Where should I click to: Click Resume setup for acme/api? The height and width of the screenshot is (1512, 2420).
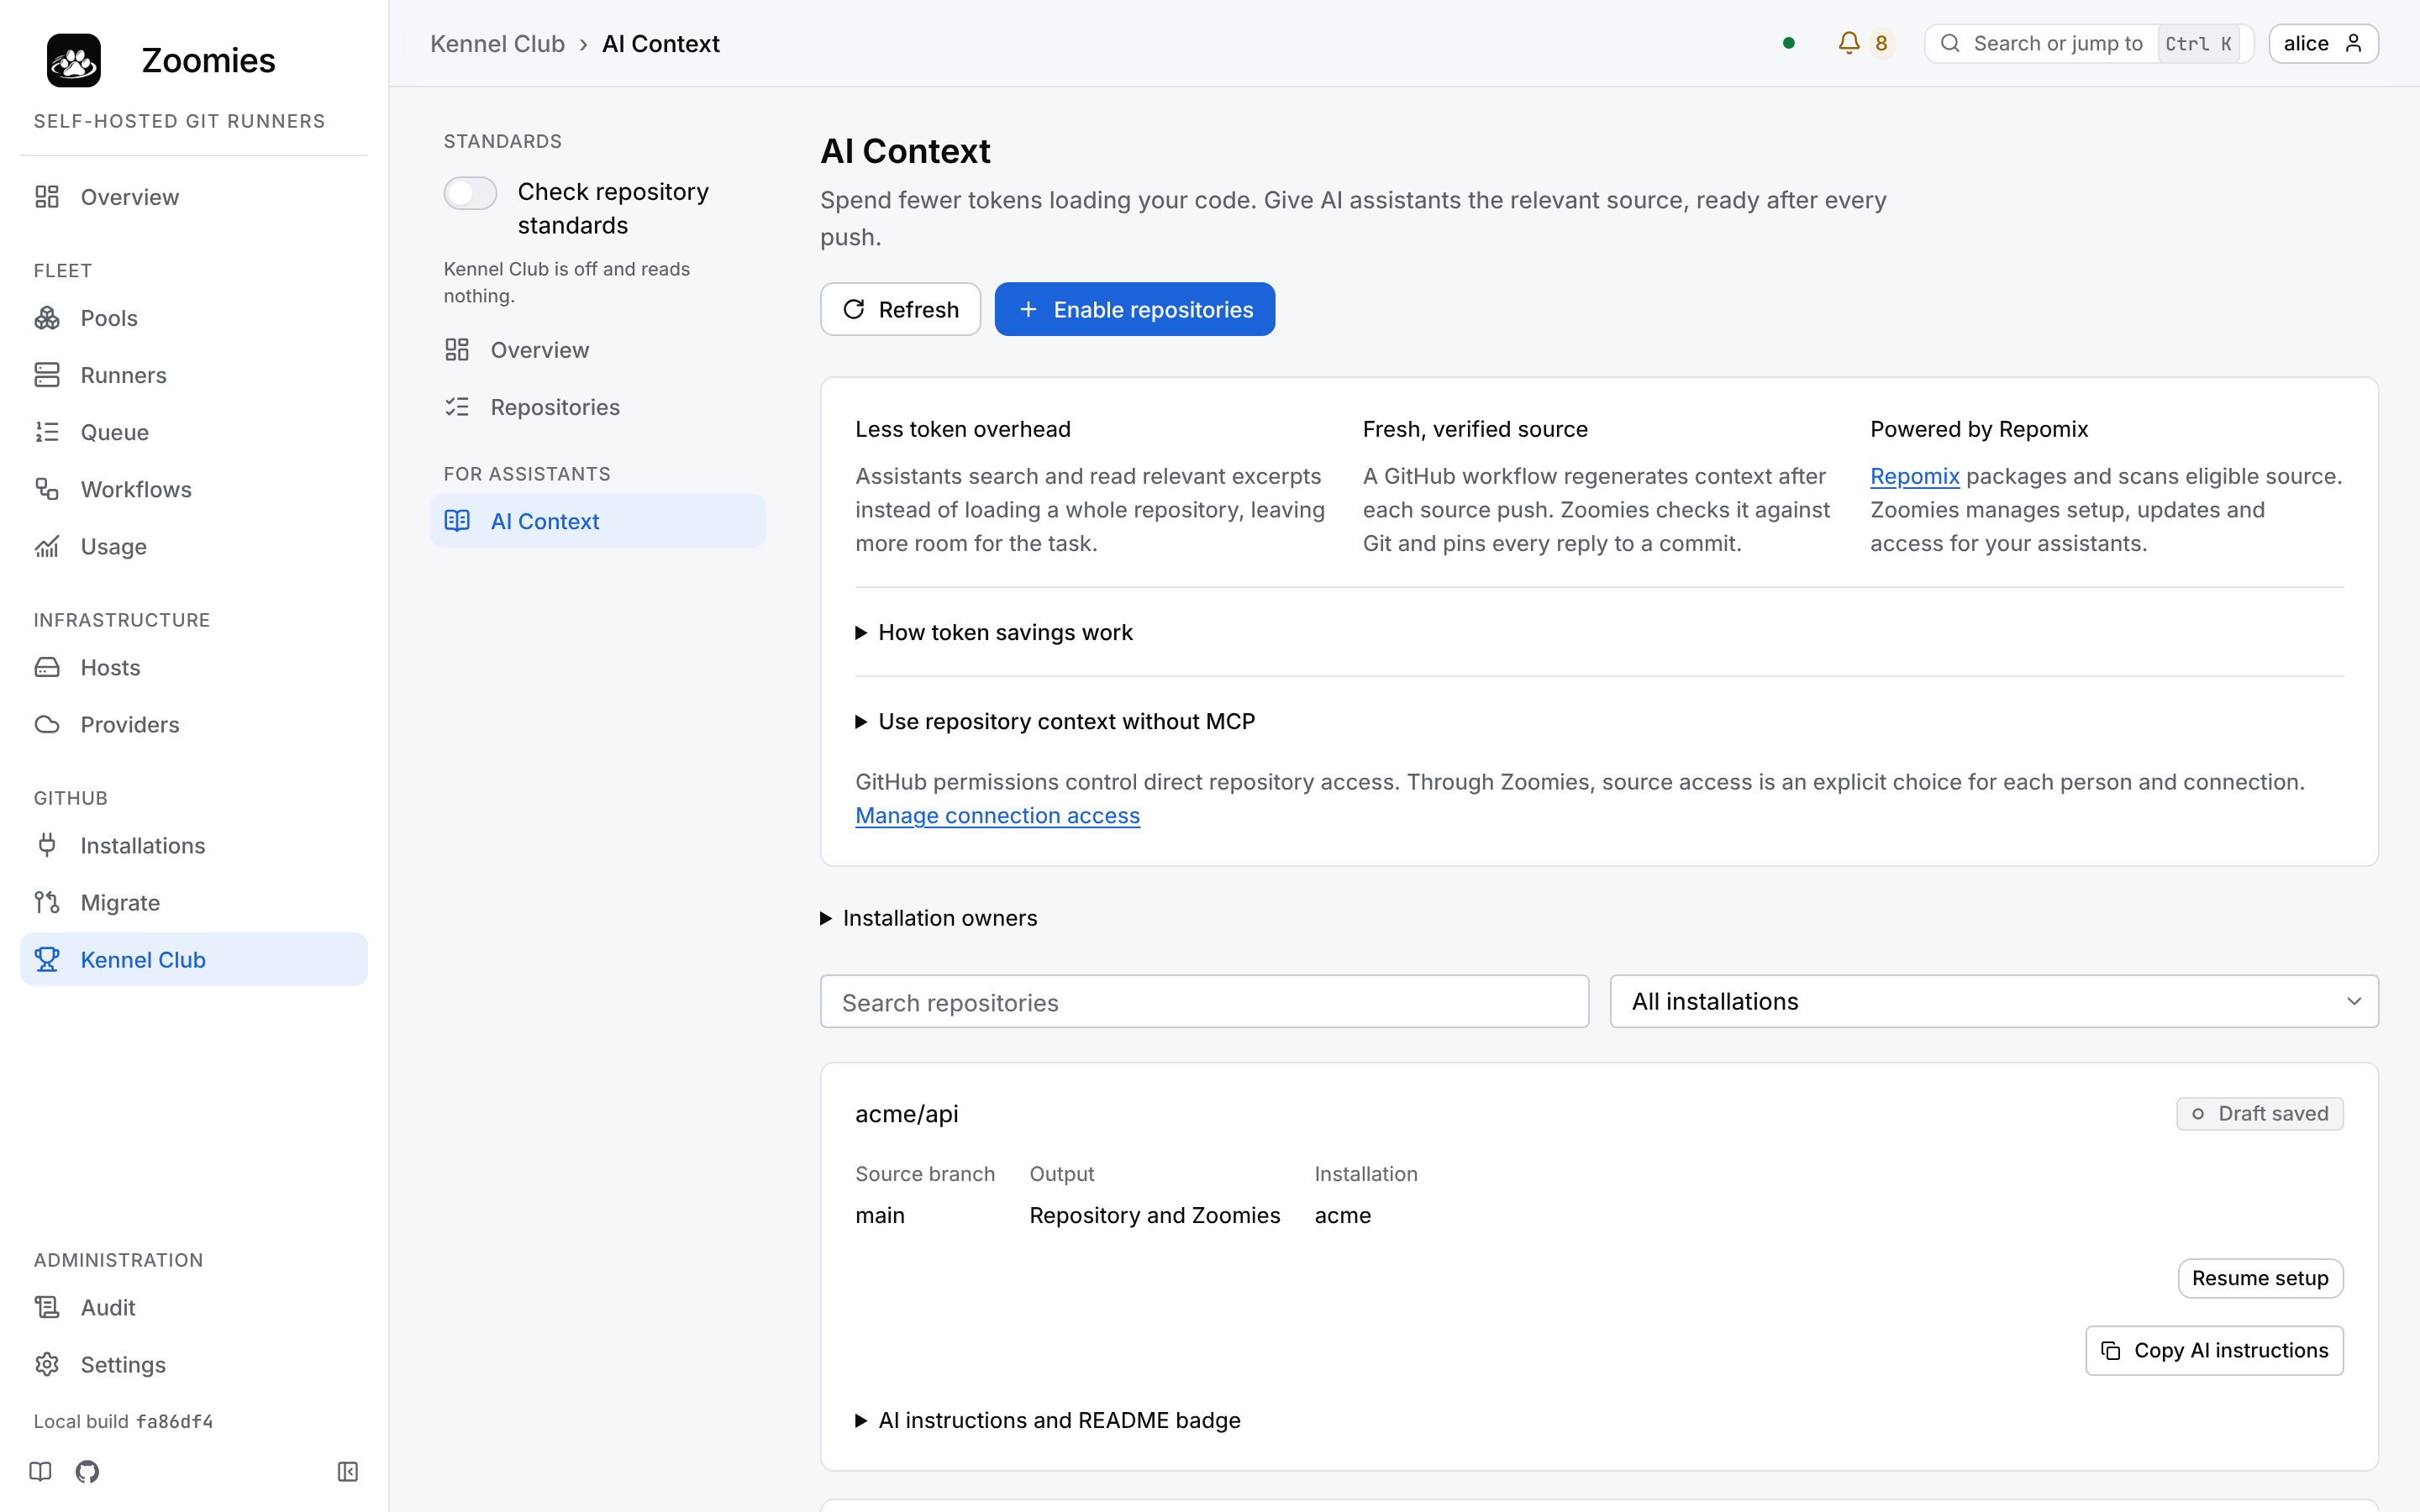click(x=2260, y=1278)
